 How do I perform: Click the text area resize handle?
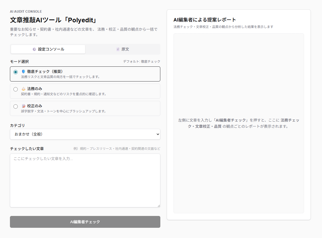point(158,205)
